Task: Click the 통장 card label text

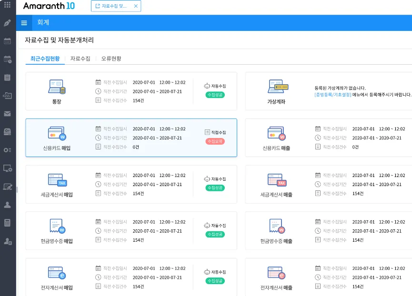Action: [57, 101]
